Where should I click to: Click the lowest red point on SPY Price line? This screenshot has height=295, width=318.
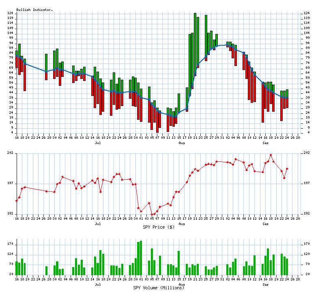pyautogui.click(x=152, y=215)
